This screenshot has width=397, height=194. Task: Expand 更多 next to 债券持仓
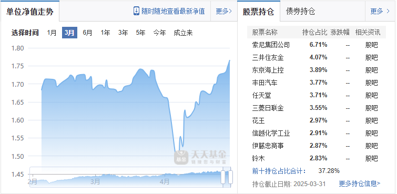pyautogui.click(x=380, y=11)
